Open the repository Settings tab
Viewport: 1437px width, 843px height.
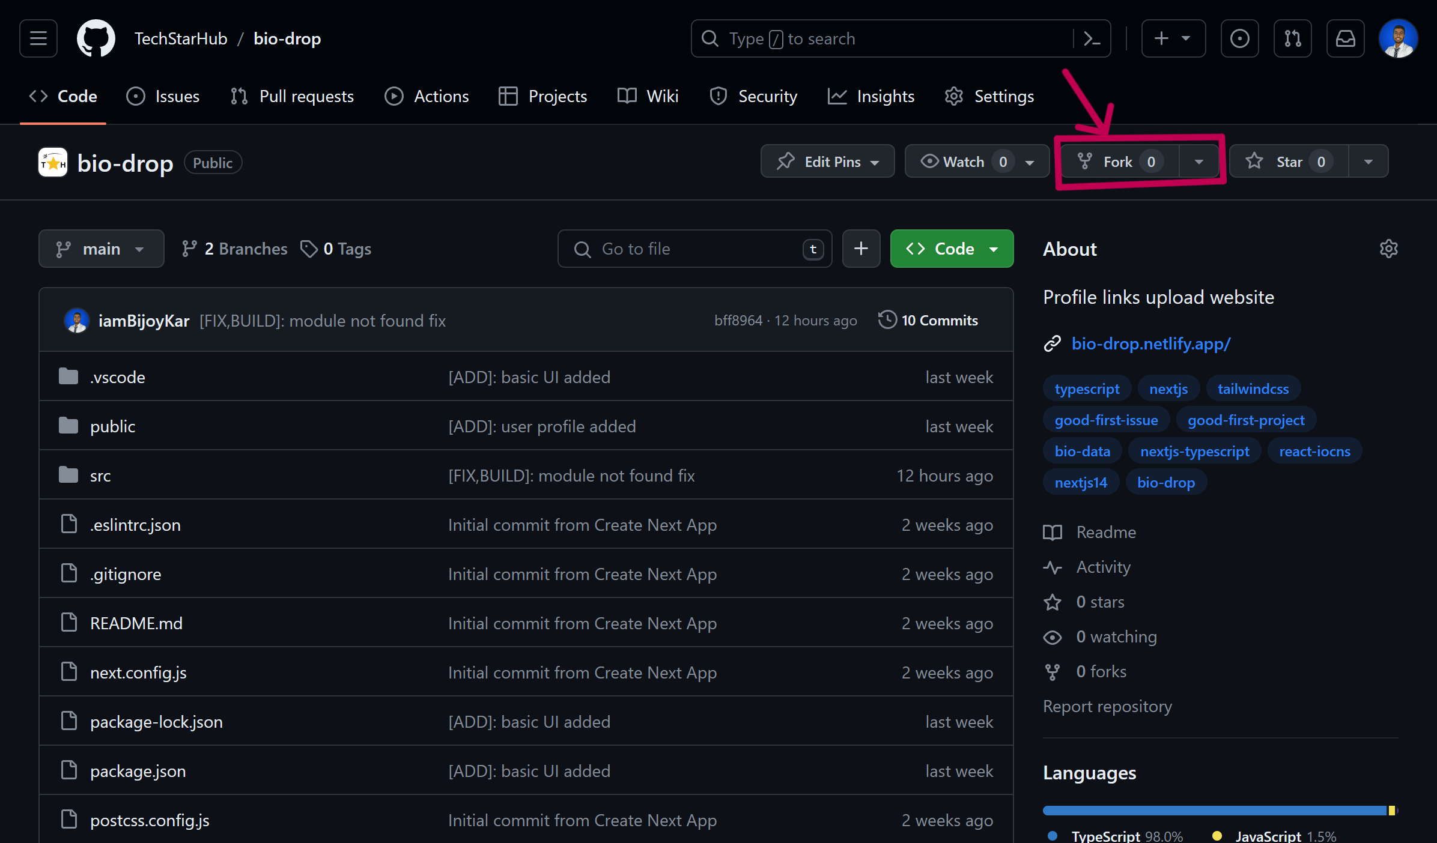pos(989,96)
